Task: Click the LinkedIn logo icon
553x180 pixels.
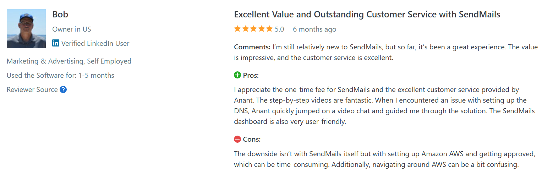Action: point(56,43)
